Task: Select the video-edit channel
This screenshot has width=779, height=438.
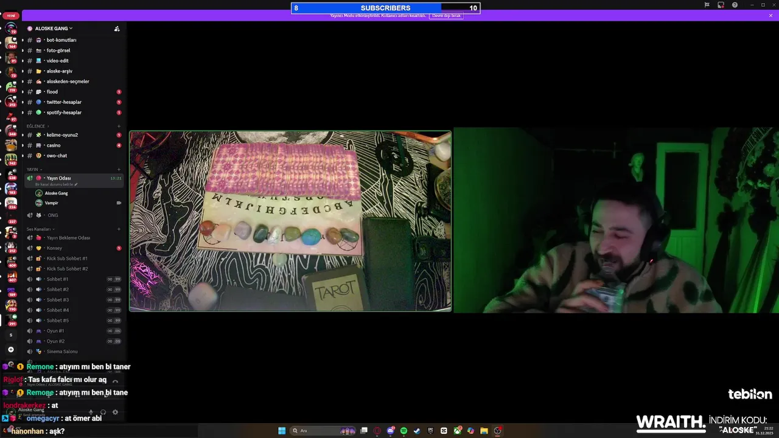Action: pos(73,61)
